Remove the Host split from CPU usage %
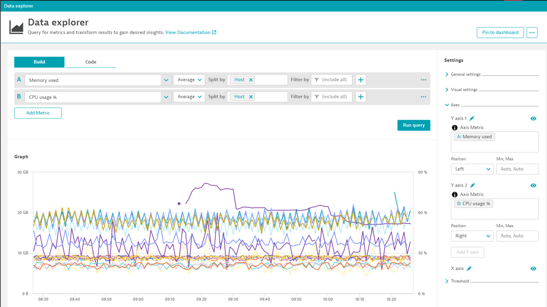 click(250, 97)
